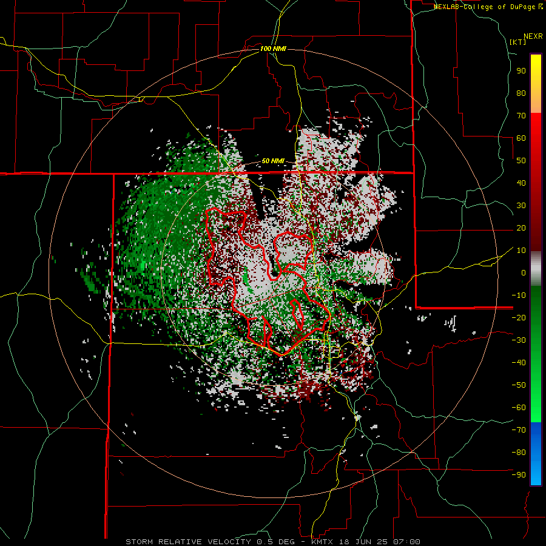
Task: Click the -90 value on the velocity scale
Action: pyautogui.click(x=519, y=475)
